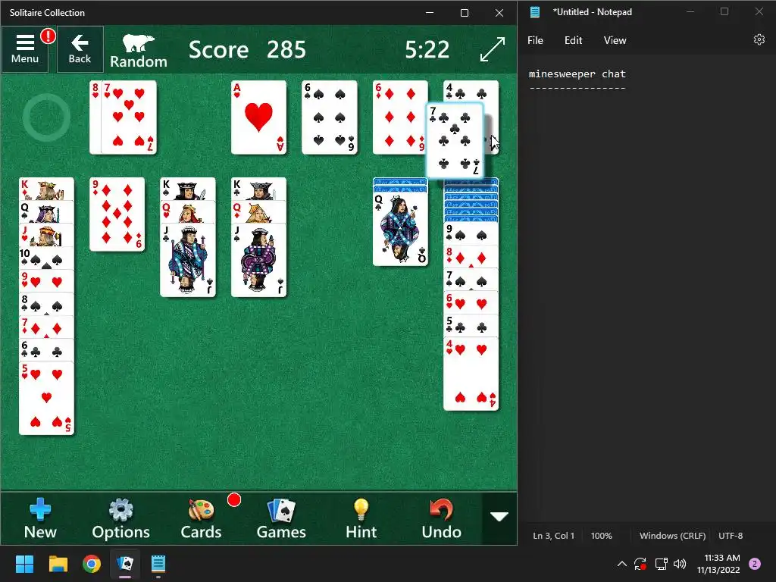Undo the last move
Image resolution: width=776 pixels, height=582 pixels.
[x=442, y=518]
